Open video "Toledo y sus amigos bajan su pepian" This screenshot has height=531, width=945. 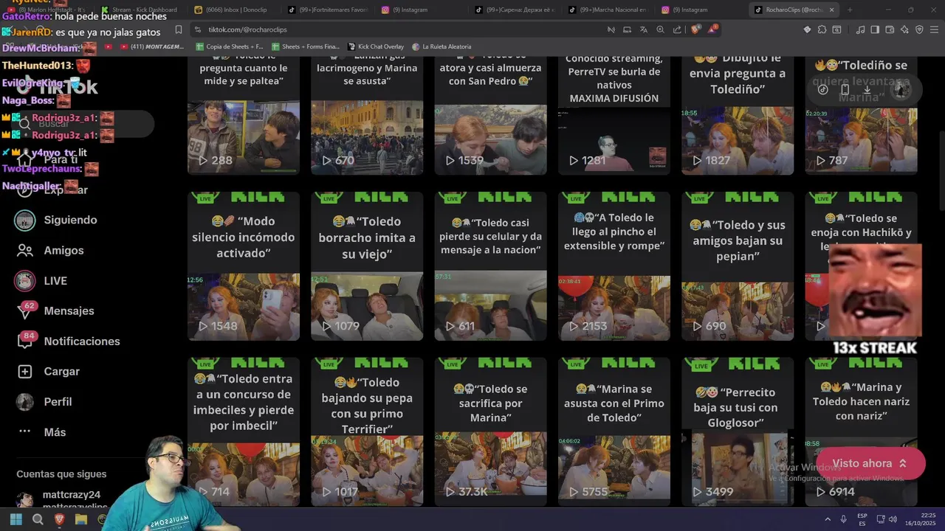[x=738, y=266]
